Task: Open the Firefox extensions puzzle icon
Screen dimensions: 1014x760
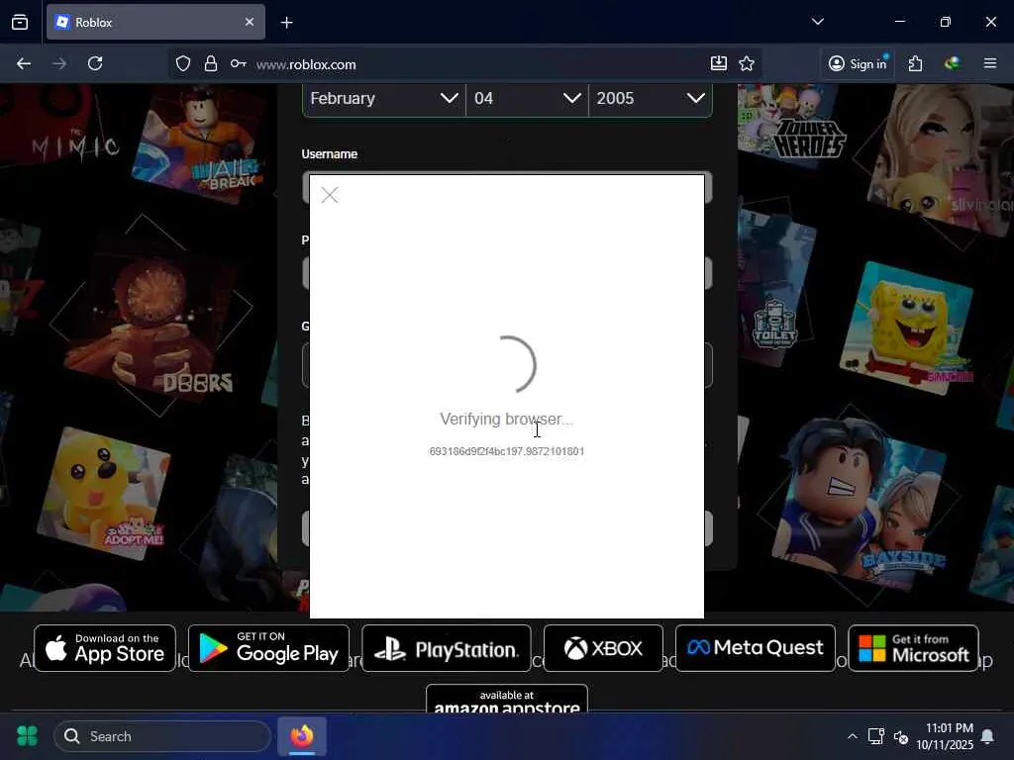Action: point(915,63)
